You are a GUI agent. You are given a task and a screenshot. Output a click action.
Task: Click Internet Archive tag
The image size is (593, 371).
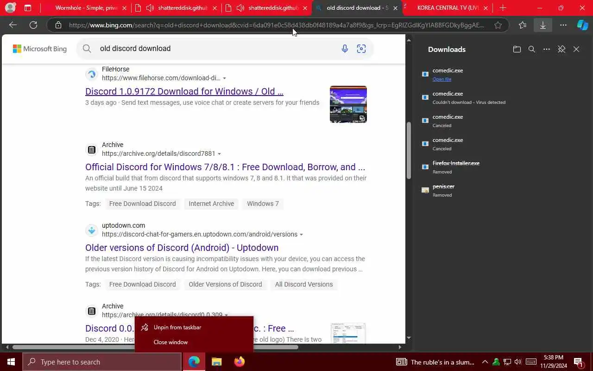[211, 204]
